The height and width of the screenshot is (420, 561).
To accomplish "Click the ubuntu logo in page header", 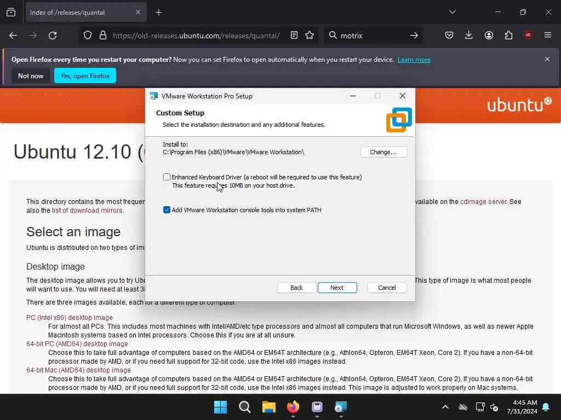I will click(x=519, y=104).
